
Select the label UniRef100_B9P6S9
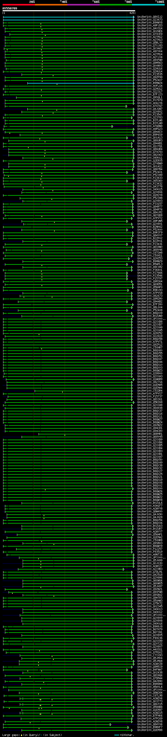click(x=150, y=135)
